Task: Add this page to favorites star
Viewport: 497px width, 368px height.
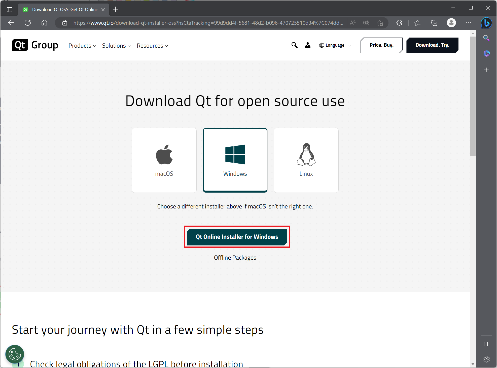Action: point(380,23)
